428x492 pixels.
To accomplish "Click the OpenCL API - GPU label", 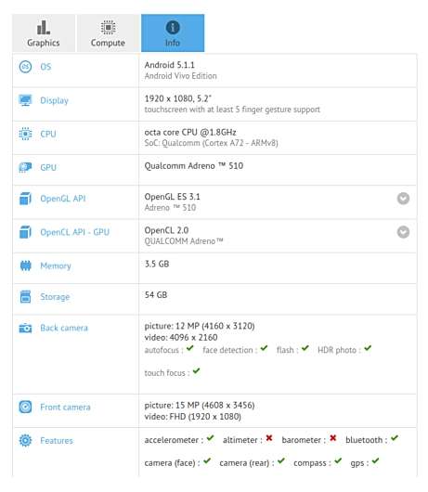I will 74,232.
